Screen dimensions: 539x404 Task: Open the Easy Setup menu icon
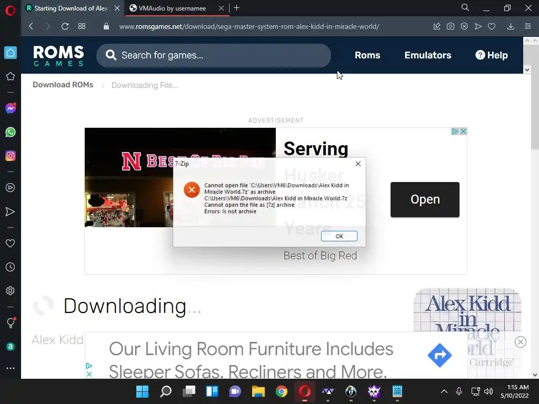click(x=528, y=26)
